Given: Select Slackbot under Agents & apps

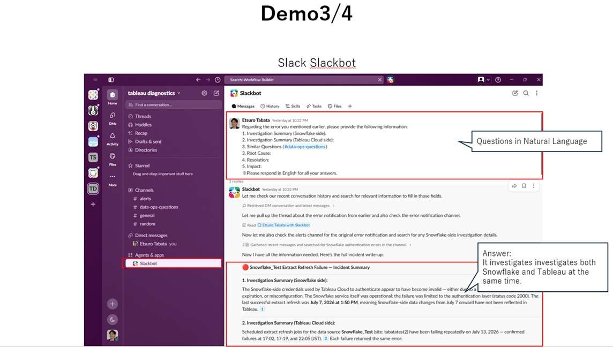Looking at the screenshot, I should (x=173, y=263).
